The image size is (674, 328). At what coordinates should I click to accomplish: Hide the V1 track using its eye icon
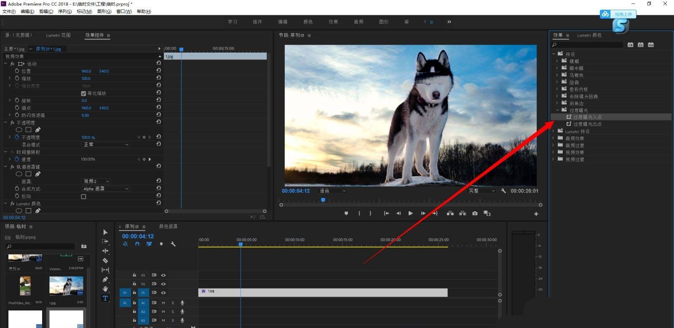point(163,293)
